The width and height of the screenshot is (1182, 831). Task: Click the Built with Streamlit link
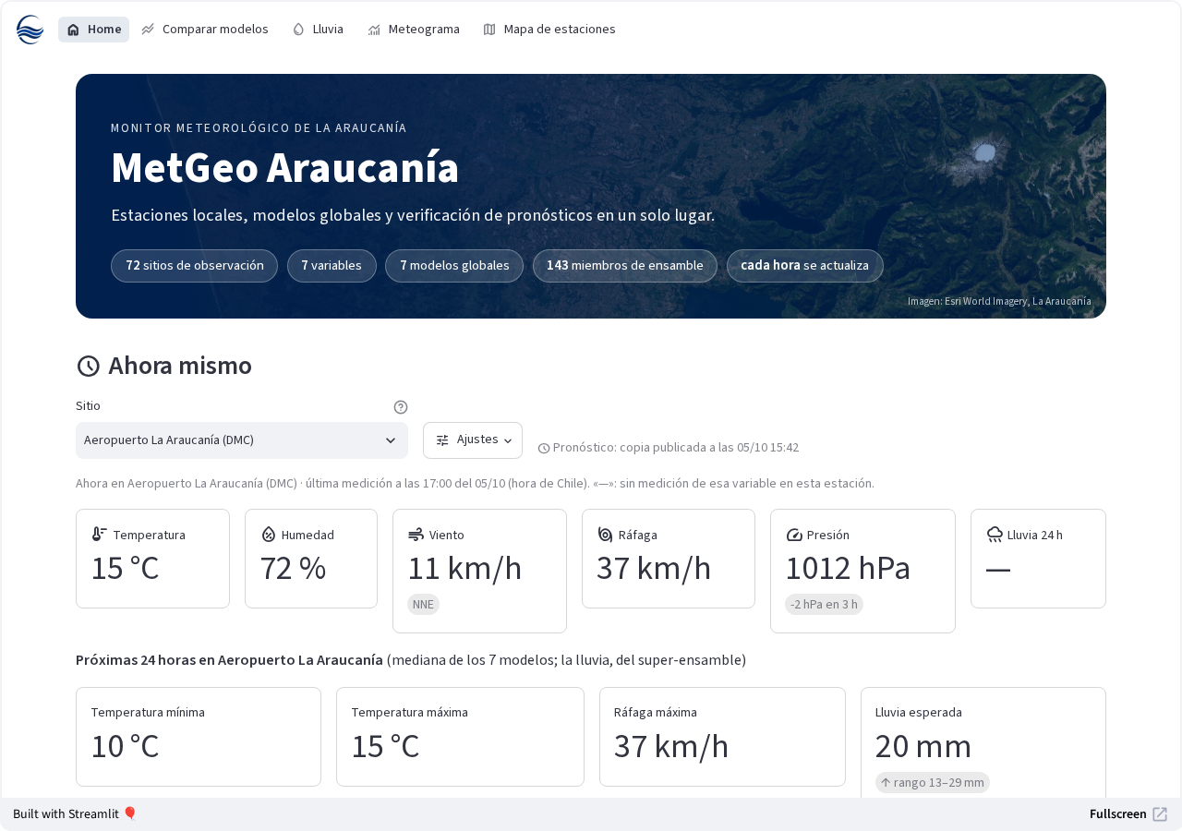coord(75,814)
